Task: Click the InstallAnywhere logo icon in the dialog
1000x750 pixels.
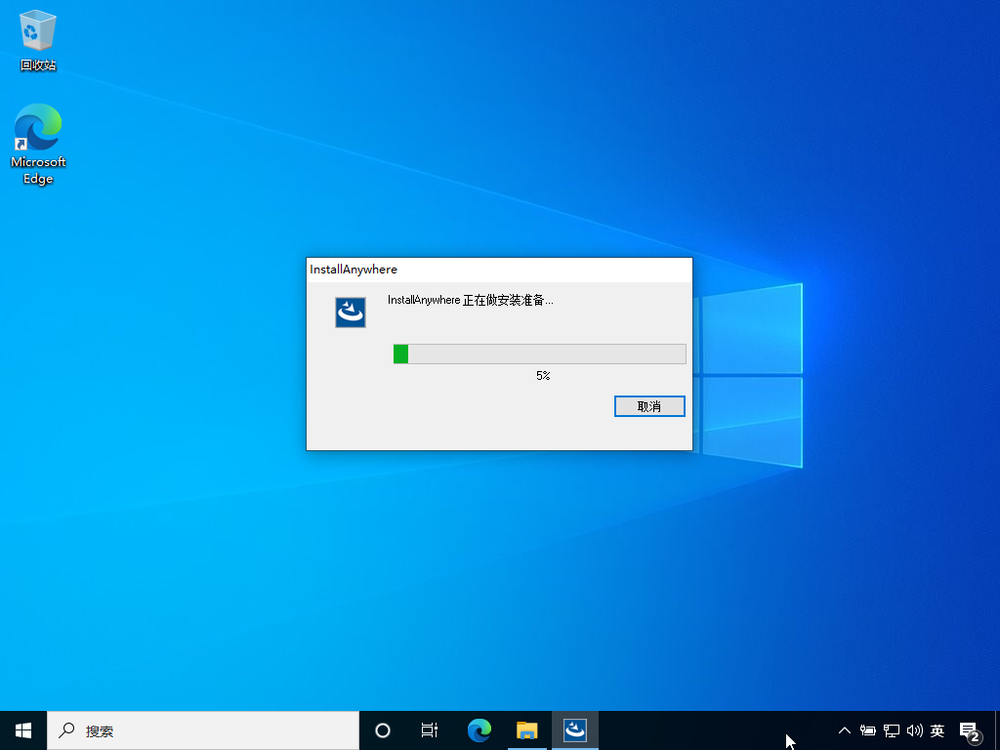Action: [x=351, y=312]
